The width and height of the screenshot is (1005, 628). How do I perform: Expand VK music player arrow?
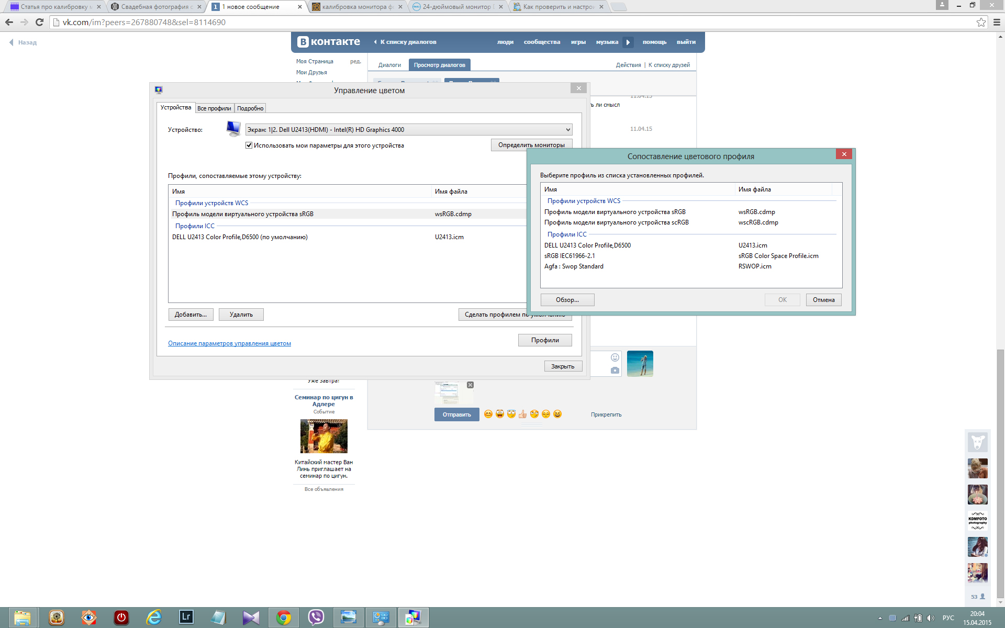point(628,42)
